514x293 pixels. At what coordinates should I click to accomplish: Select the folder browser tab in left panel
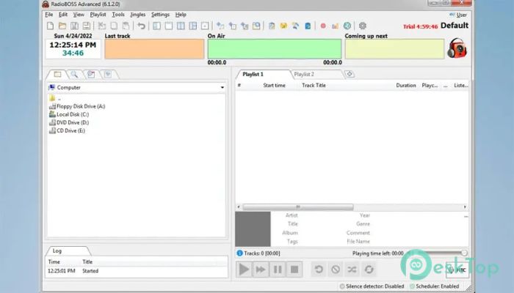(x=58, y=75)
